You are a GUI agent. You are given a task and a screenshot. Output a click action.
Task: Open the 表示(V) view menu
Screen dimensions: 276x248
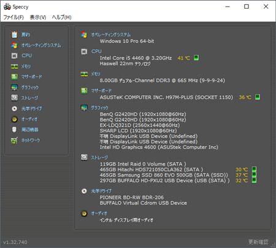point(38,17)
